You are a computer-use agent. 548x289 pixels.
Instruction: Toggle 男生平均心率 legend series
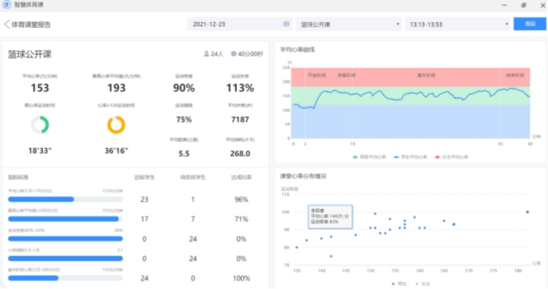tap(411, 157)
